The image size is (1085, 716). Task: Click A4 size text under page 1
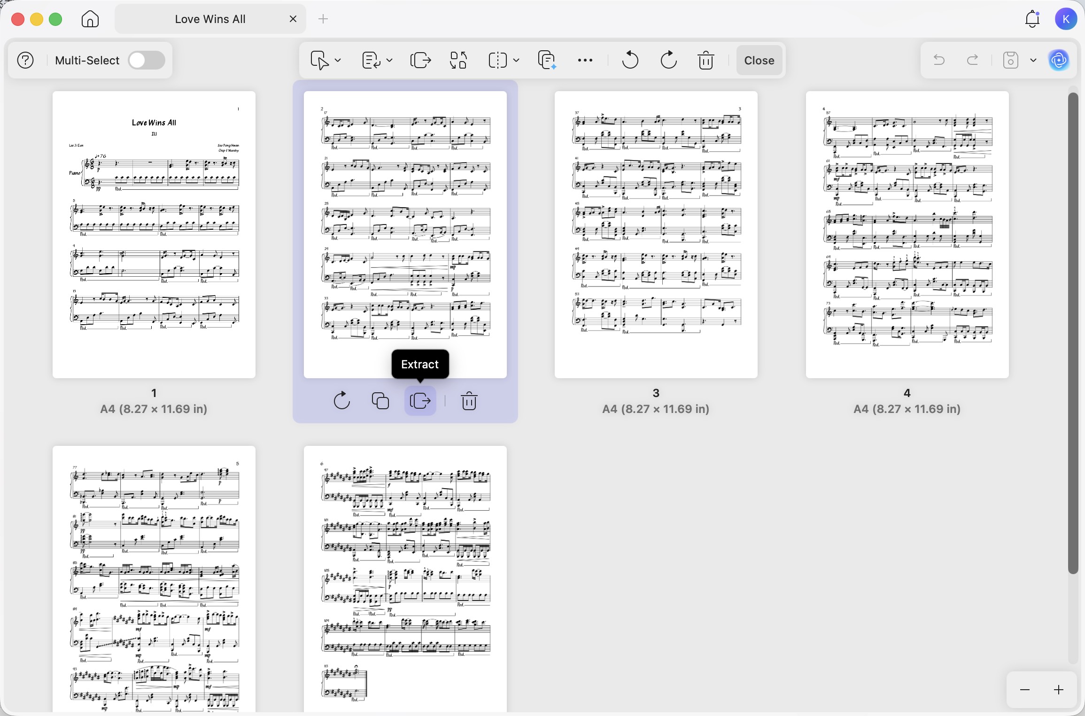coord(154,409)
